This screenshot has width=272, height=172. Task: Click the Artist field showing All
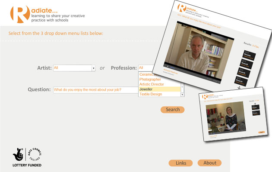pos(73,68)
